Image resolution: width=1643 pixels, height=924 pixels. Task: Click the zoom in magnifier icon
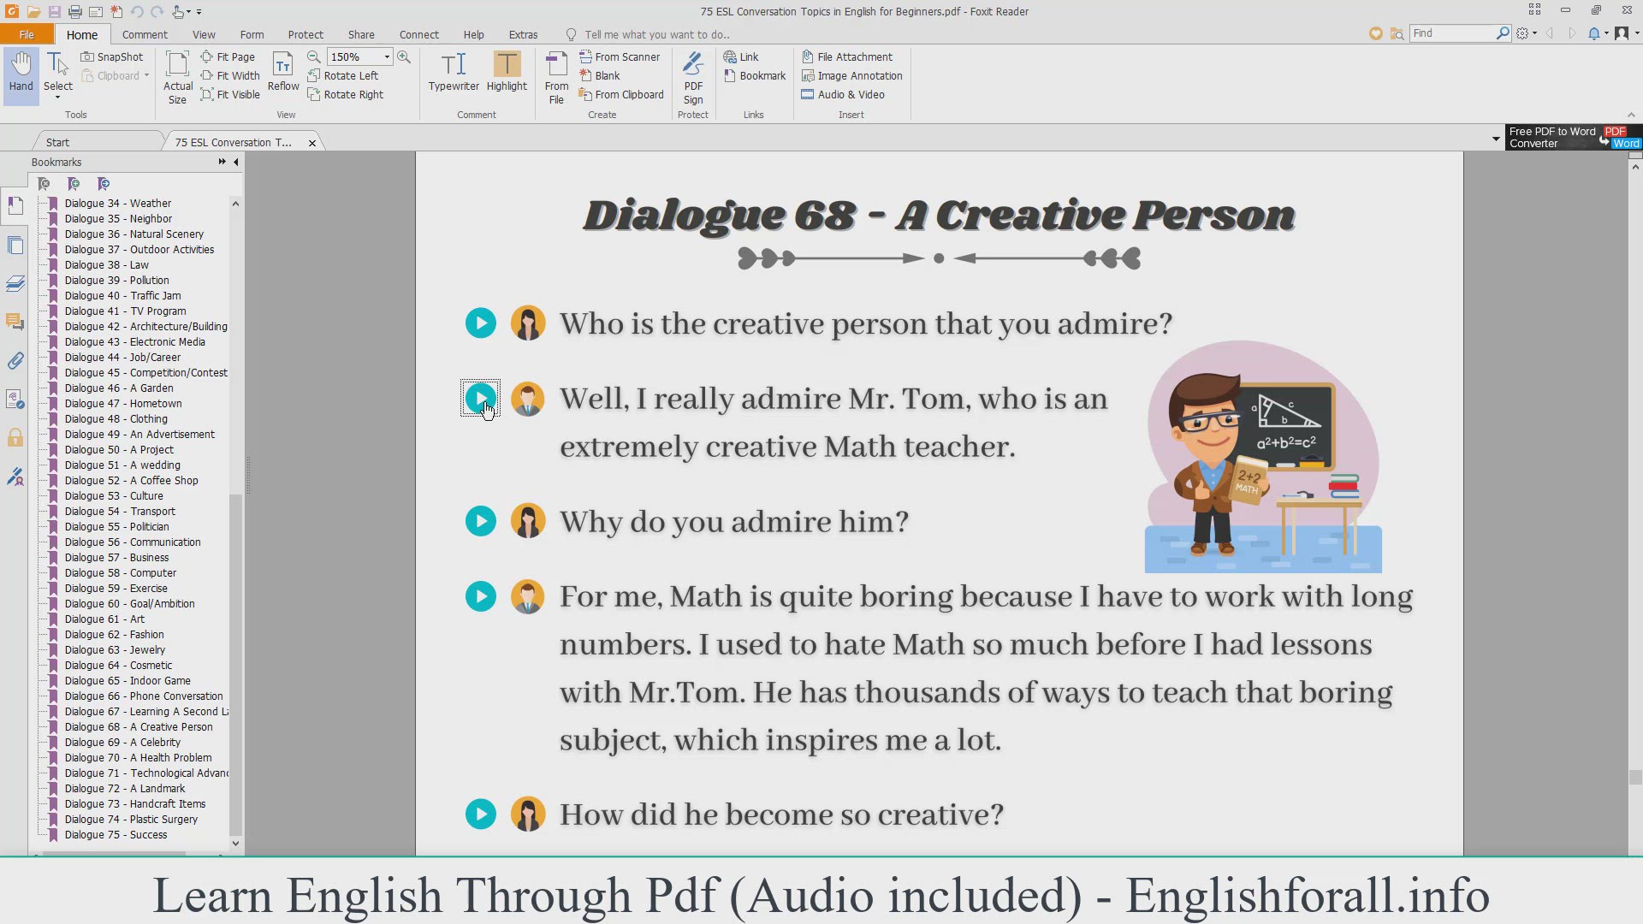[404, 56]
